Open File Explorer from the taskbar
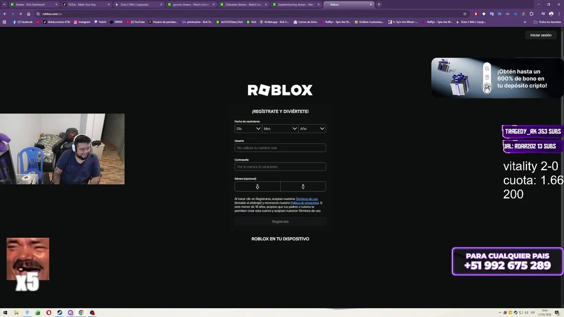This screenshot has height=317, width=564. [x=16, y=313]
